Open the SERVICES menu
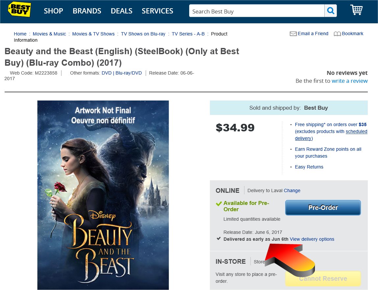This screenshot has height=290, width=378. click(157, 11)
